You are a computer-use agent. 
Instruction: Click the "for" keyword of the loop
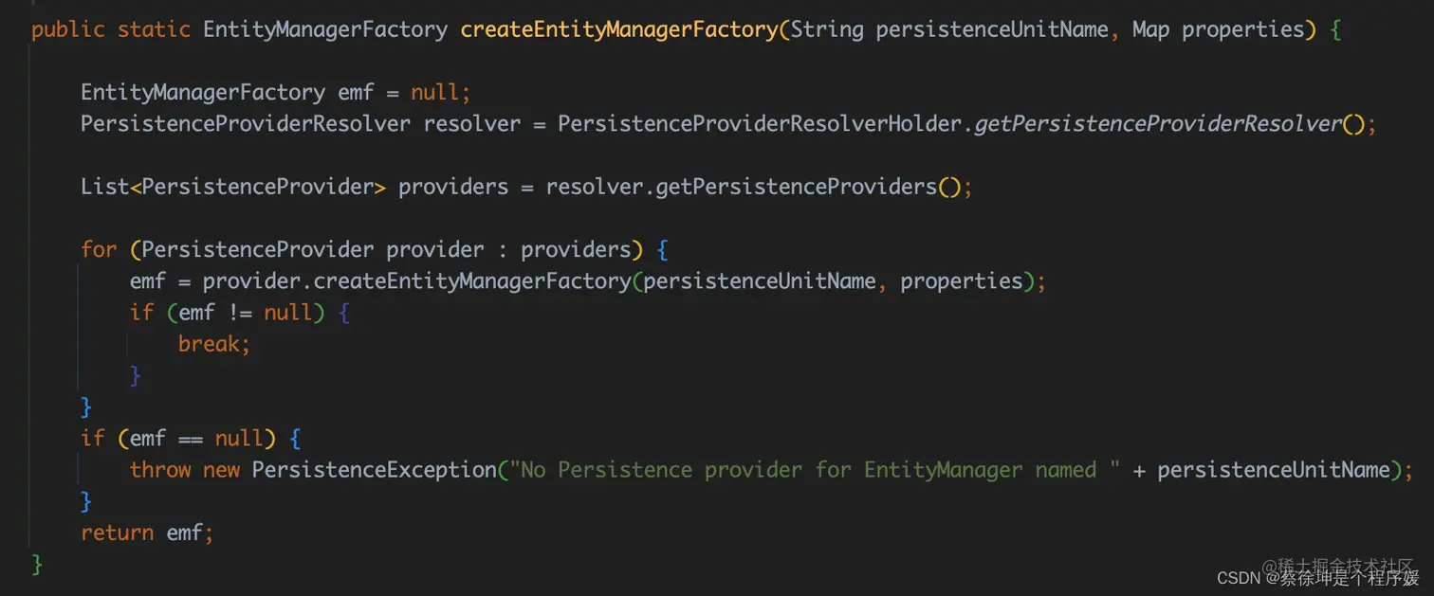tap(99, 250)
